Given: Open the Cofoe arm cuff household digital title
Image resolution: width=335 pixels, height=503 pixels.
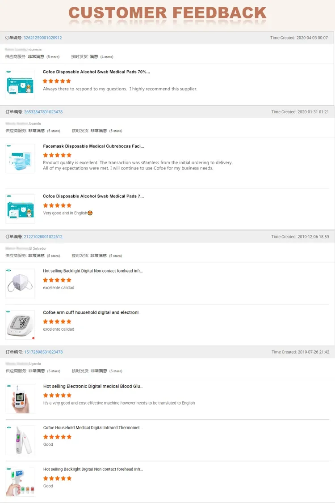Looking at the screenshot, I should coord(92,313).
